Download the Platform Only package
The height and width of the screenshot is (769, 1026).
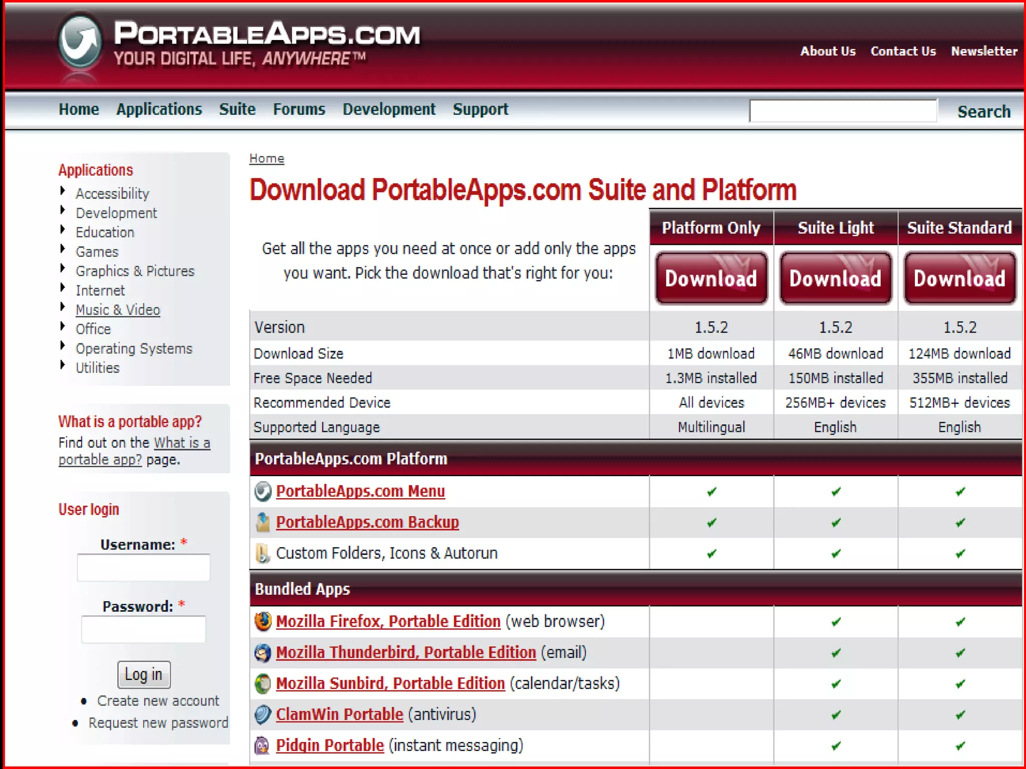[711, 278]
